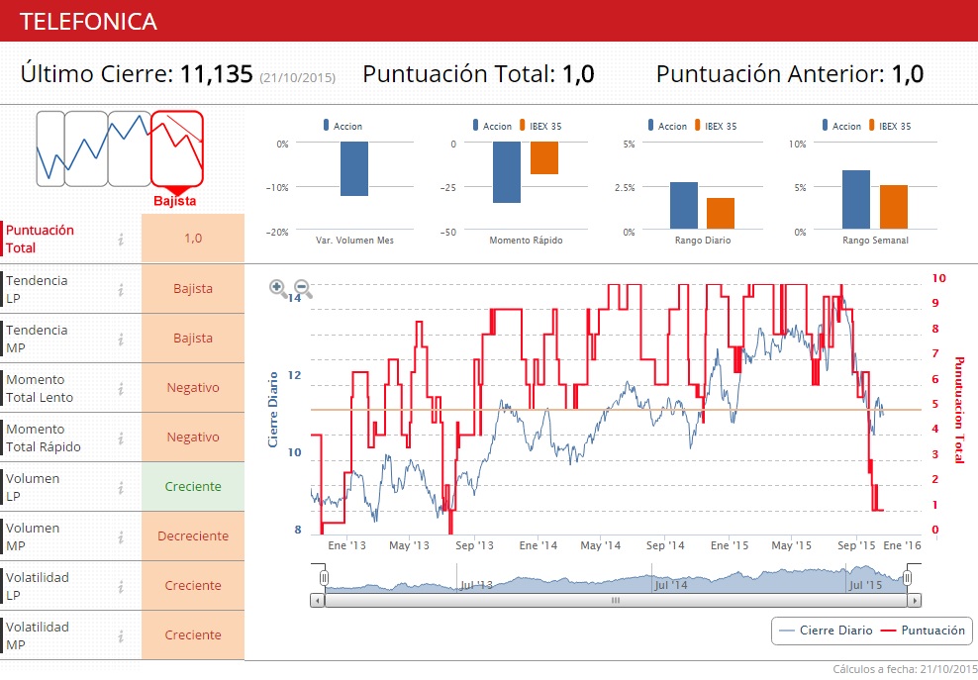Open the info icon for Volatilidad LP
This screenshot has width=978, height=680.
tap(121, 586)
